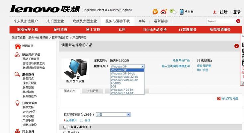Open the orange social network icon
Screen dimensions: 244x133
tap(155, 12)
